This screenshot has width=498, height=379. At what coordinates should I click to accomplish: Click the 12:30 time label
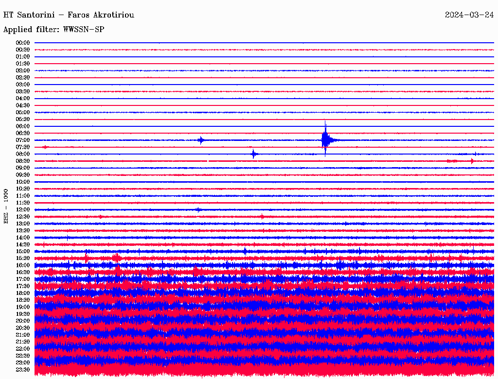tap(22, 217)
